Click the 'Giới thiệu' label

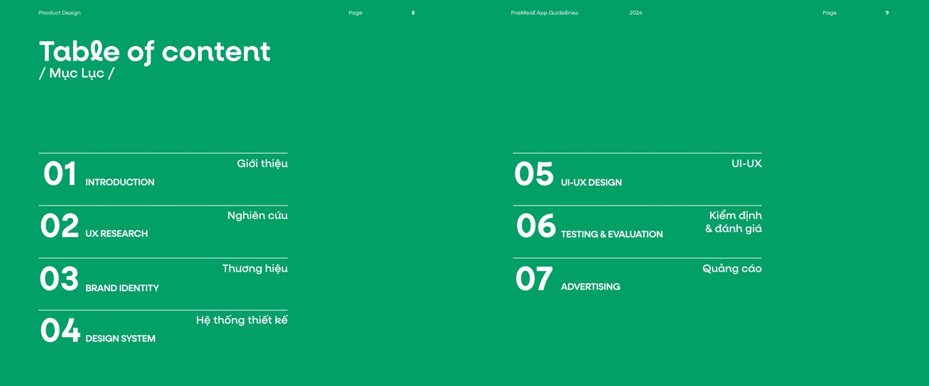tap(262, 164)
